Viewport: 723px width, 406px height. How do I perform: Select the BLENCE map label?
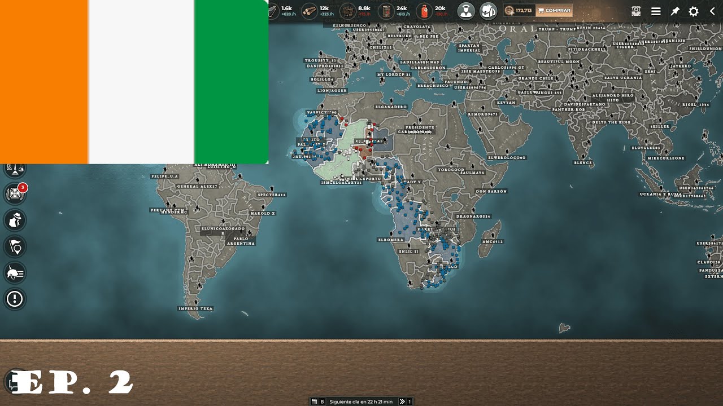[x=583, y=163]
